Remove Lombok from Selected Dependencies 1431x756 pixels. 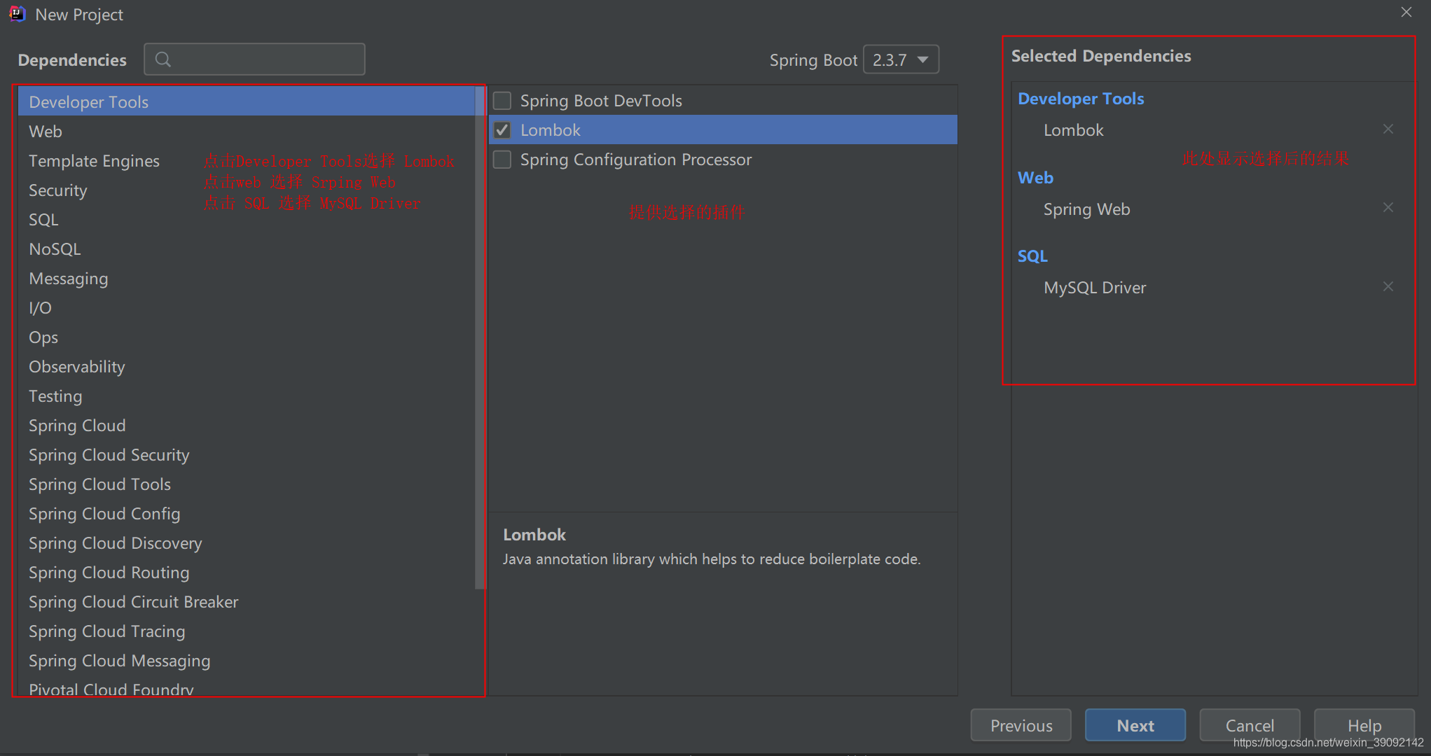(1388, 129)
